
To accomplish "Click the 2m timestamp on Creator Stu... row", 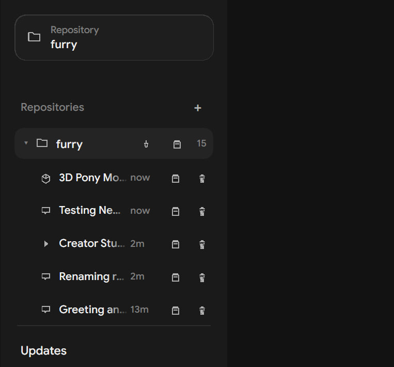I will pyautogui.click(x=137, y=244).
